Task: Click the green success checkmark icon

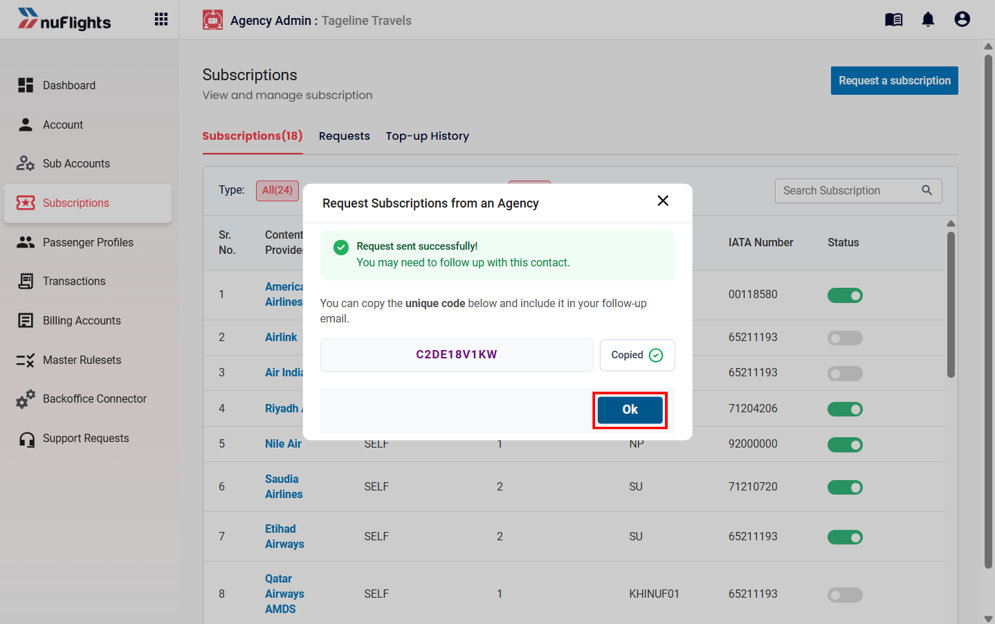Action: click(341, 248)
